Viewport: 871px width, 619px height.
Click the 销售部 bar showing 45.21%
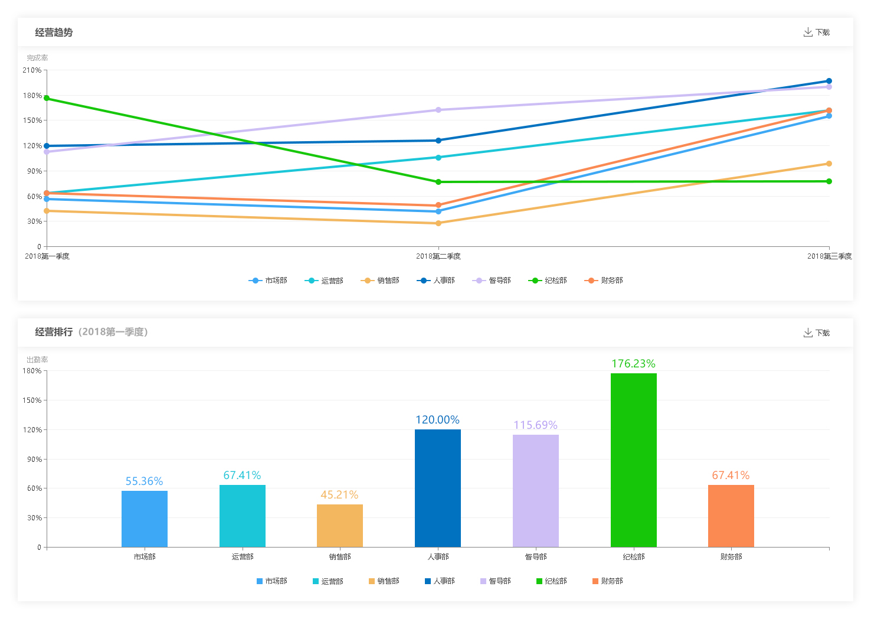(x=340, y=526)
